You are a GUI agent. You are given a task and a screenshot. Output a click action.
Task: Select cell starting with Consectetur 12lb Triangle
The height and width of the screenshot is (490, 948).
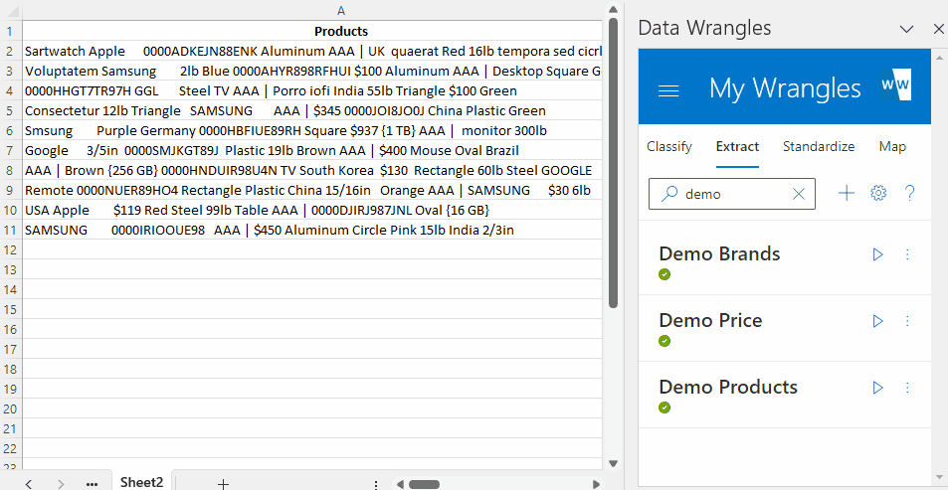pyautogui.click(x=312, y=110)
